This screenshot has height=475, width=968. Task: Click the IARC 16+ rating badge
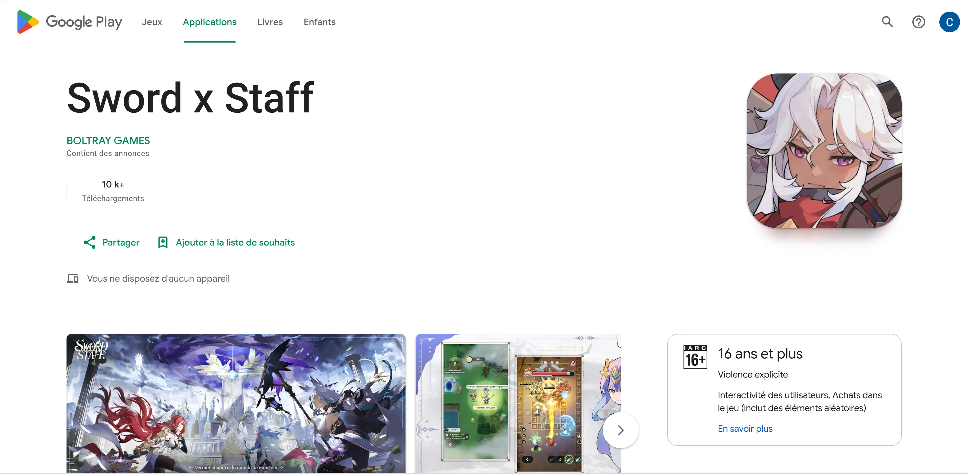[x=695, y=357]
